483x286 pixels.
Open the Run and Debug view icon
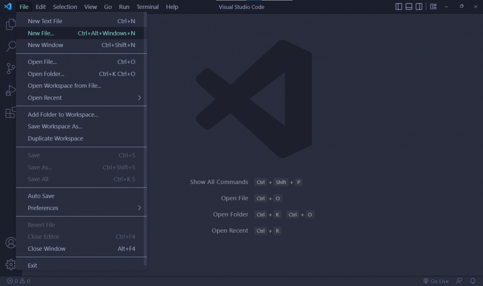pyautogui.click(x=10, y=91)
